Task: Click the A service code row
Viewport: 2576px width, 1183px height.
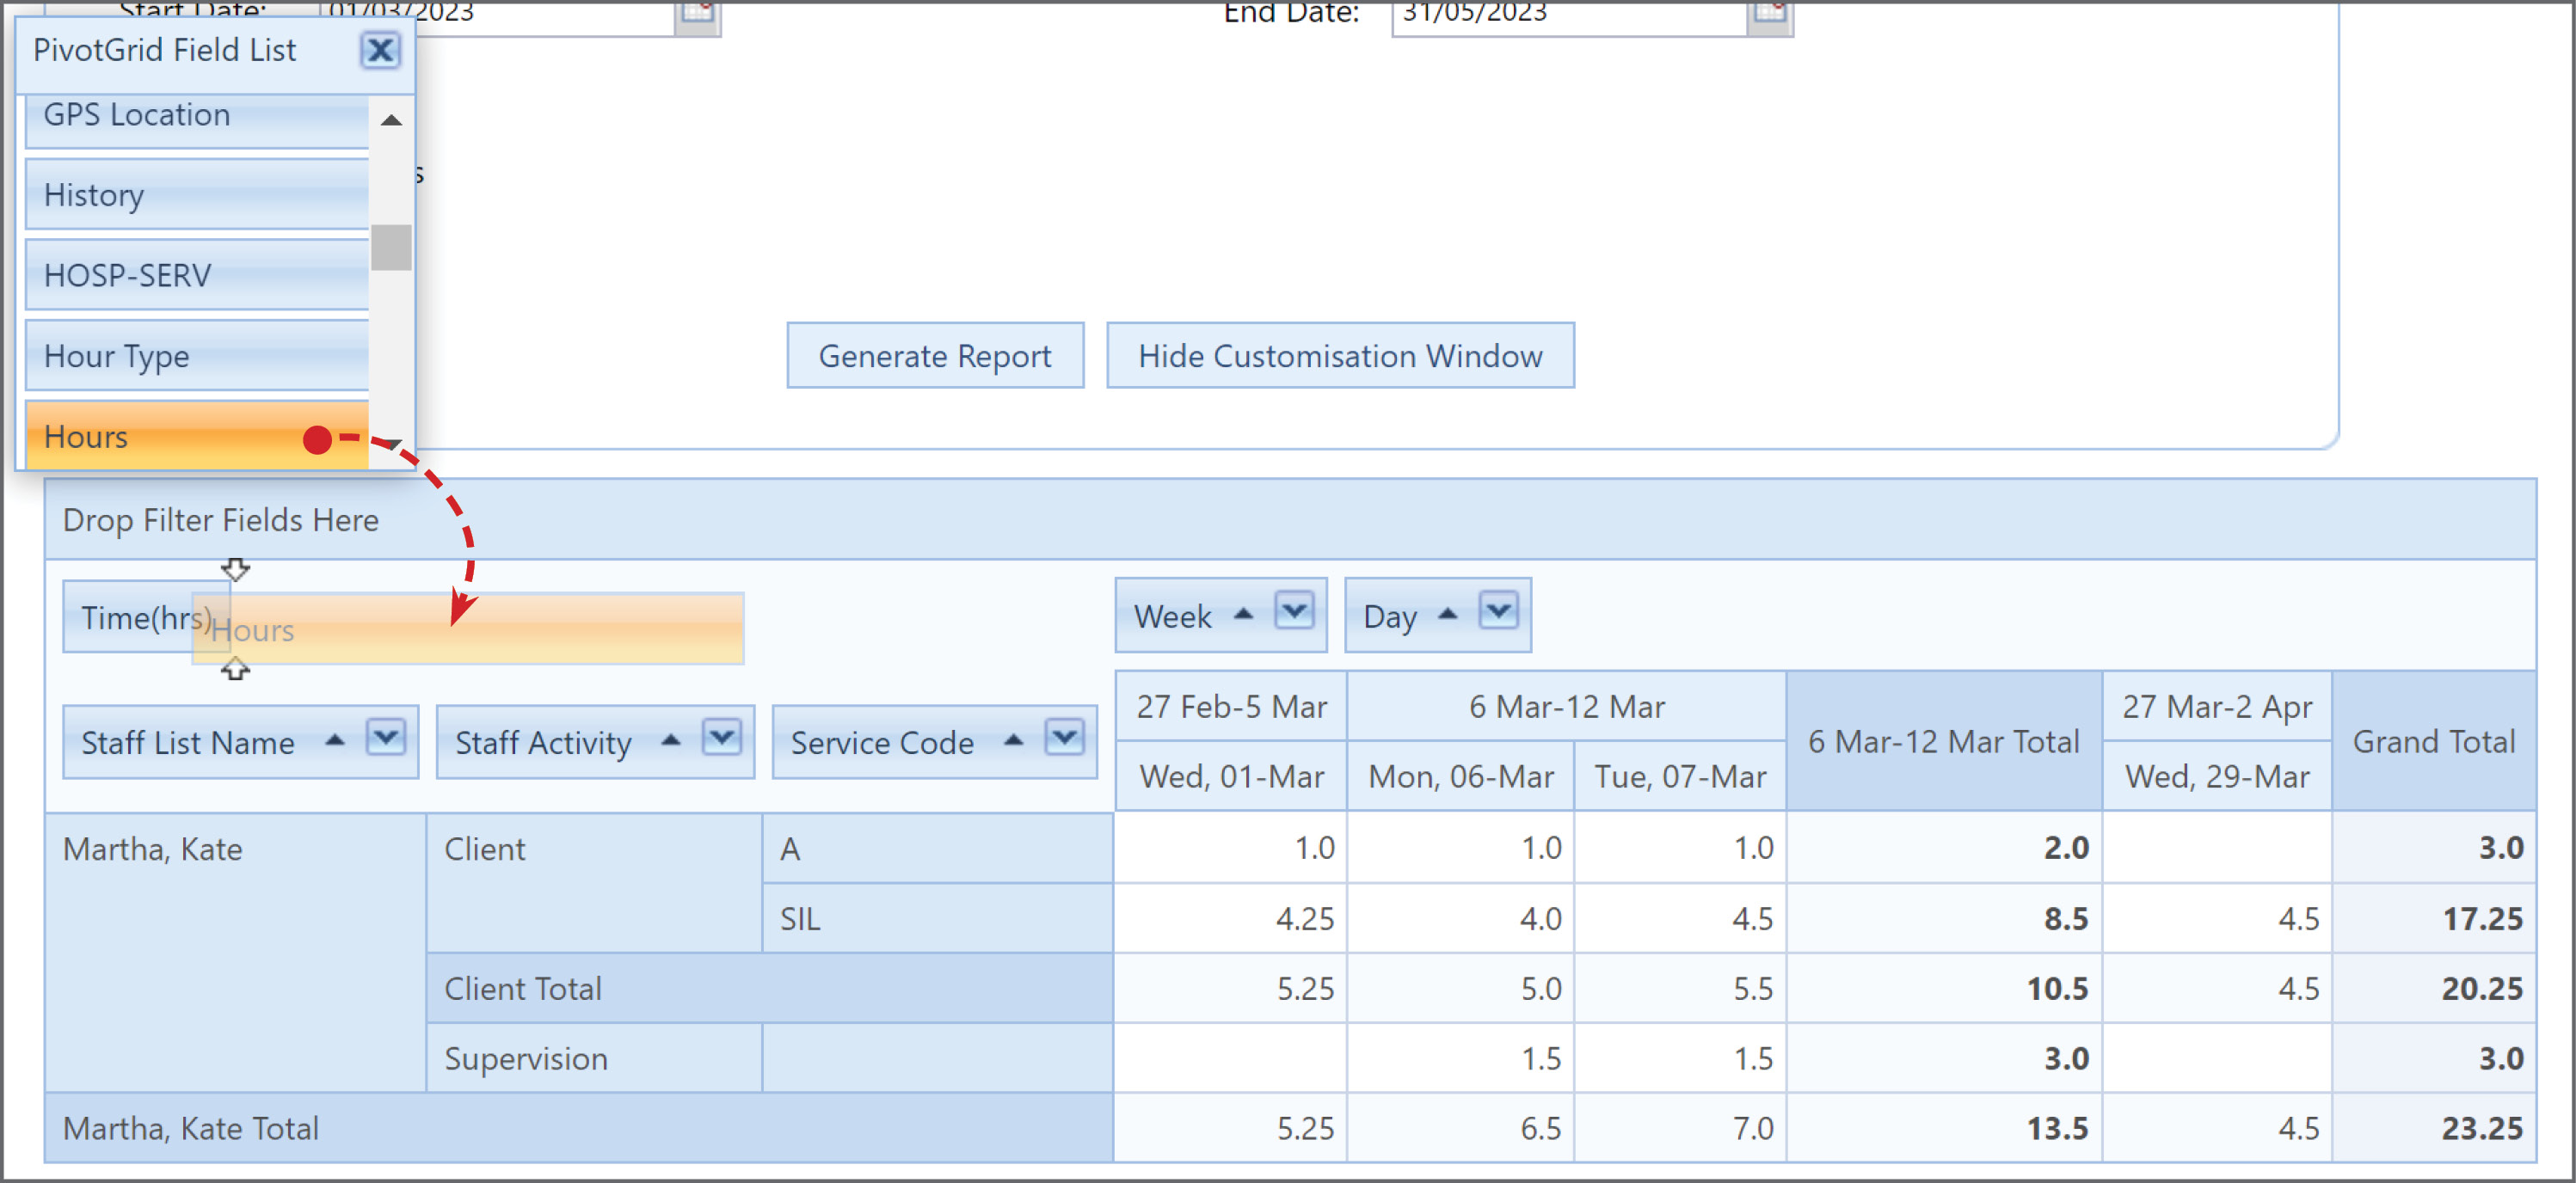Action: pyautogui.click(x=937, y=848)
